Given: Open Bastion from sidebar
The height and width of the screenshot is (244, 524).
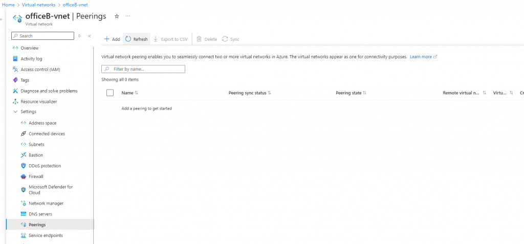Looking at the screenshot, I should (35, 155).
